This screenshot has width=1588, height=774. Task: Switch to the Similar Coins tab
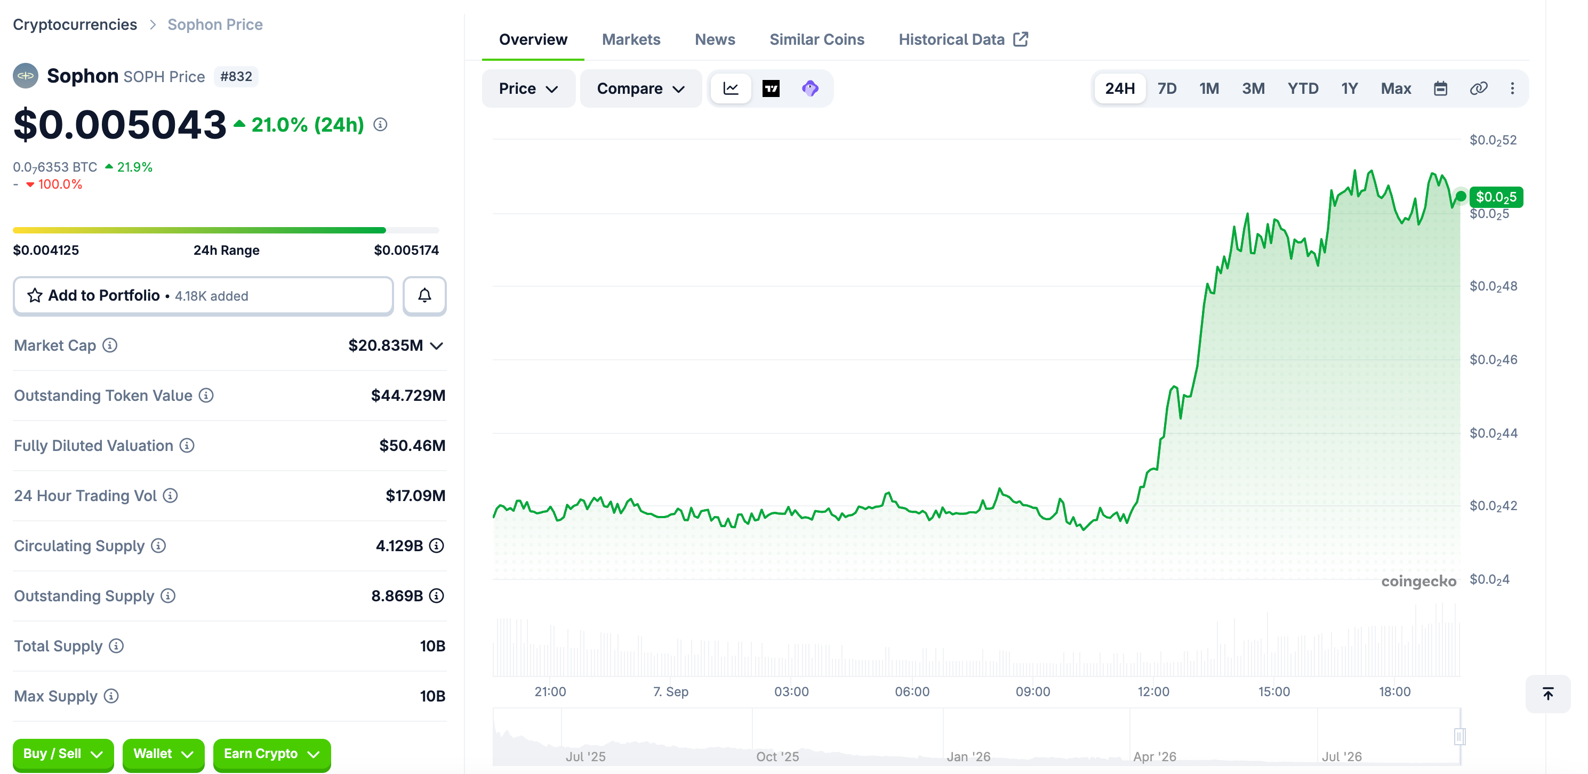pyautogui.click(x=816, y=39)
